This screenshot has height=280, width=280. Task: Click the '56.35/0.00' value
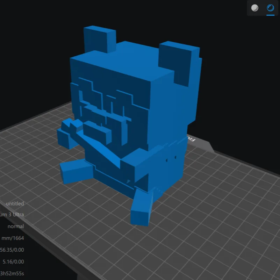[12, 250]
